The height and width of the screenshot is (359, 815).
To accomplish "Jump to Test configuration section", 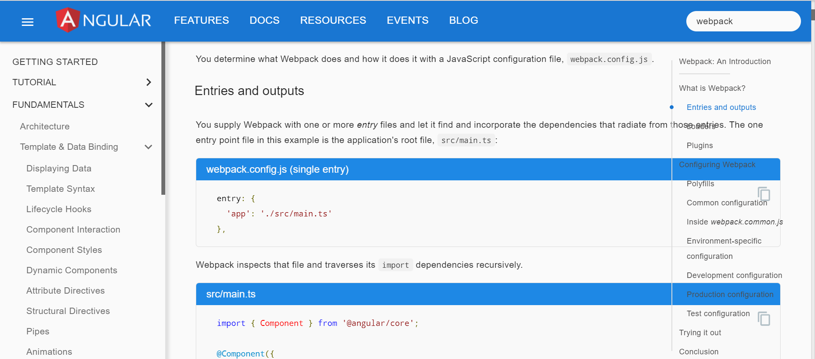I will coord(718,314).
